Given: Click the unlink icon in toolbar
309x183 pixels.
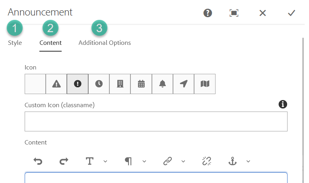Looking at the screenshot, I should [x=206, y=161].
